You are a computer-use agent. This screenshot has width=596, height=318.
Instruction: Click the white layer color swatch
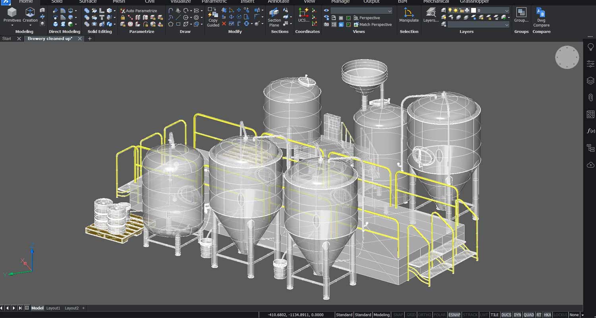tap(473, 11)
